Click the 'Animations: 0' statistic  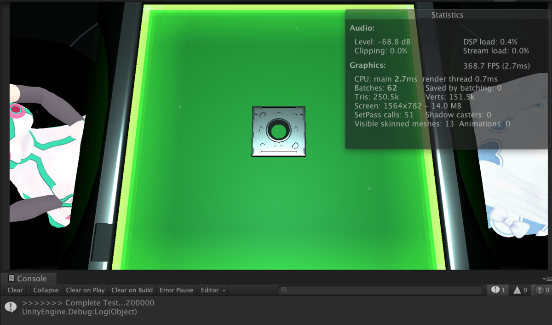pos(484,124)
